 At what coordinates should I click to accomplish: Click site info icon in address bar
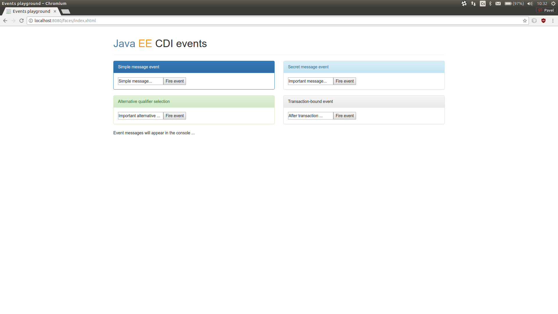[x=31, y=21]
